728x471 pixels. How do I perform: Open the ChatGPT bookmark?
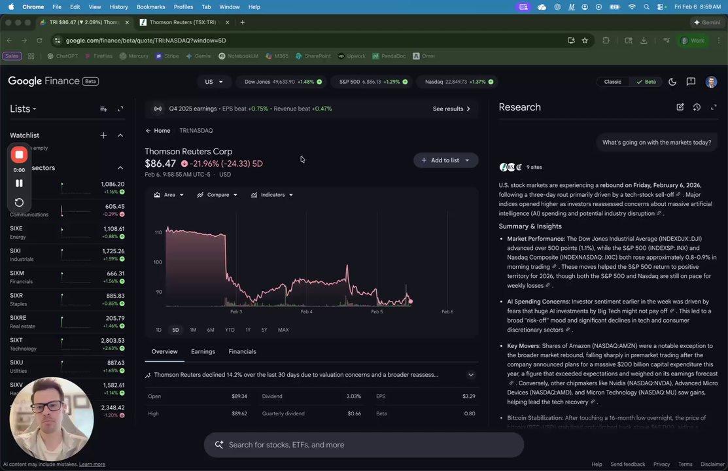[x=63, y=56]
